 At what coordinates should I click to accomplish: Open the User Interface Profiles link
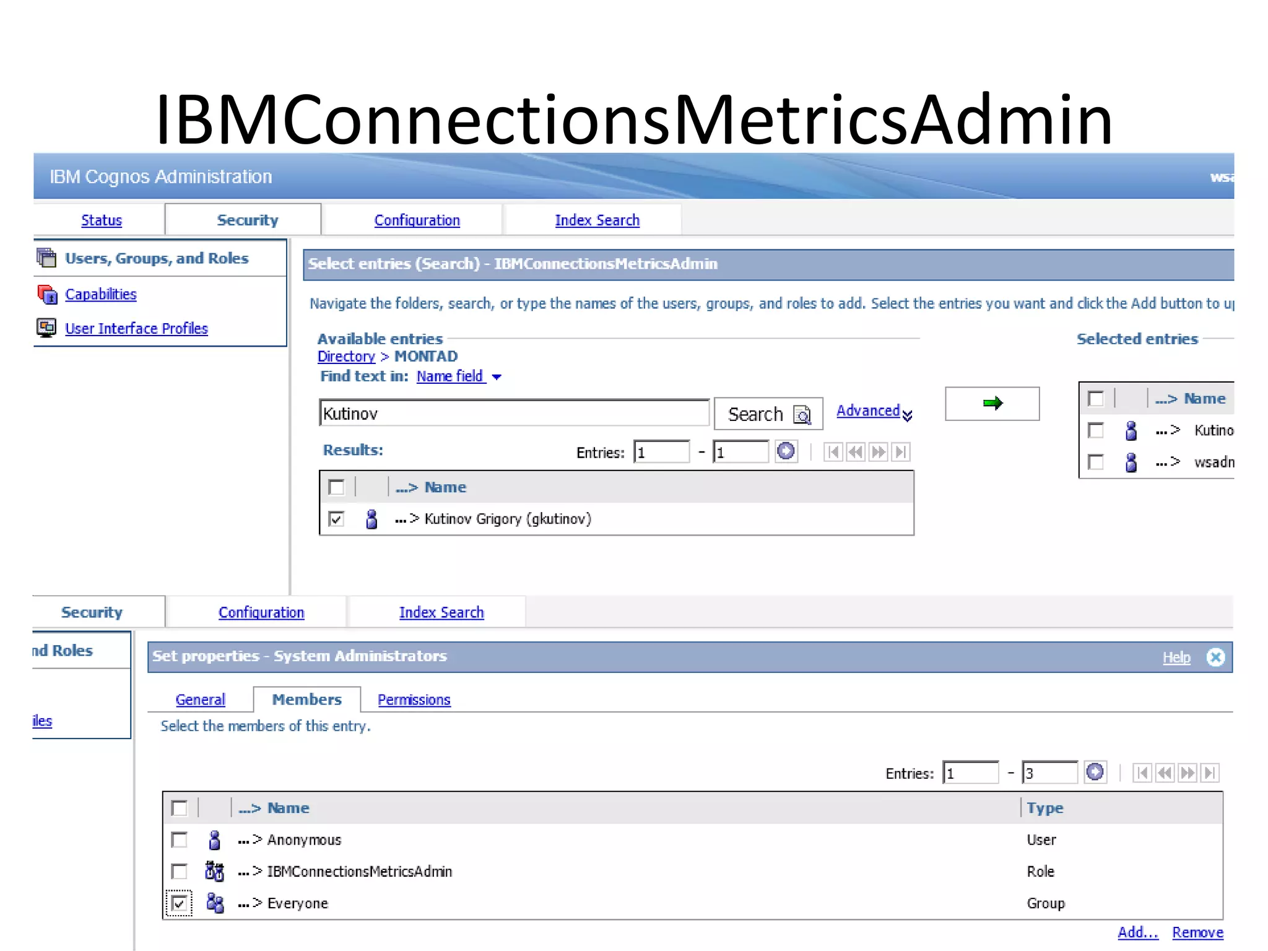tap(137, 328)
